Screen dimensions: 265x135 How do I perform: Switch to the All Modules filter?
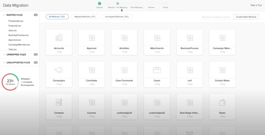tap(57, 17)
